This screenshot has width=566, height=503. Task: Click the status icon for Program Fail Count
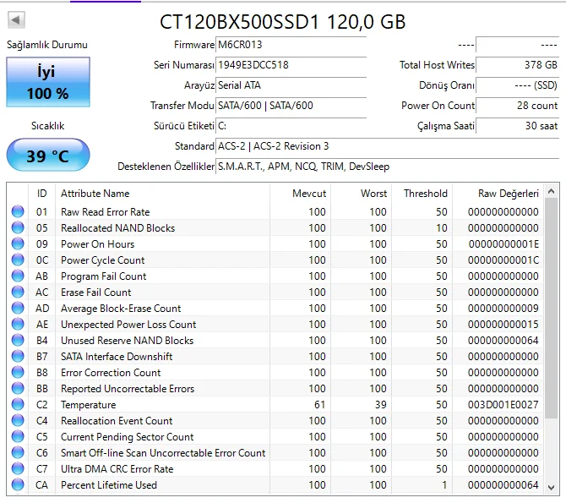18,276
